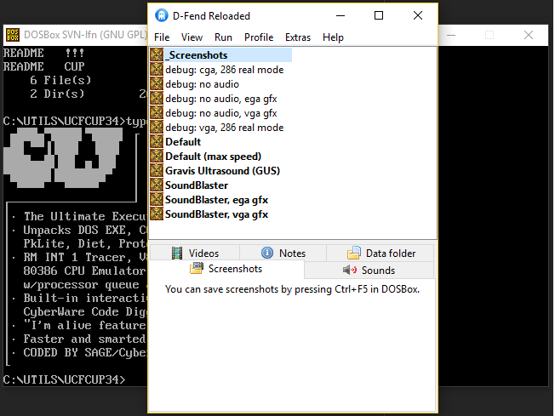Open the Help menu
Viewport: 555px width, 416px height.
(x=333, y=37)
